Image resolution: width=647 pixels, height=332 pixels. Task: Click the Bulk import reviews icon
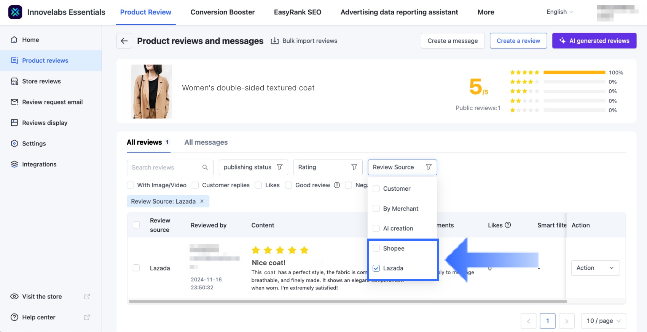coord(274,41)
